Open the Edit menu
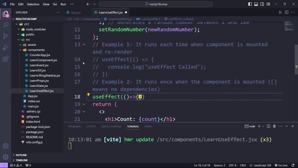 20,4
